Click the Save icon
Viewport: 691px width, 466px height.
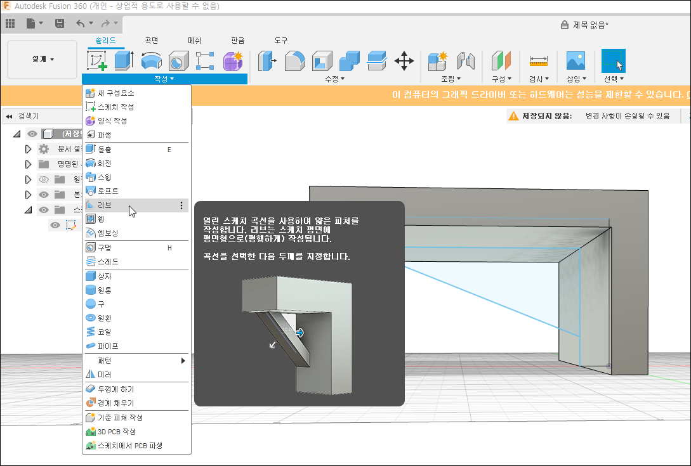[x=60, y=23]
